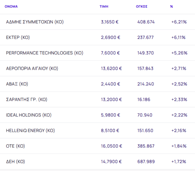195x171 pixels.
Task: Open ΑΔΜΗΕ ΣΥΜΜΕΤΟΧΩΝ (ΚΟ) stock
Action: click(x=35, y=22)
